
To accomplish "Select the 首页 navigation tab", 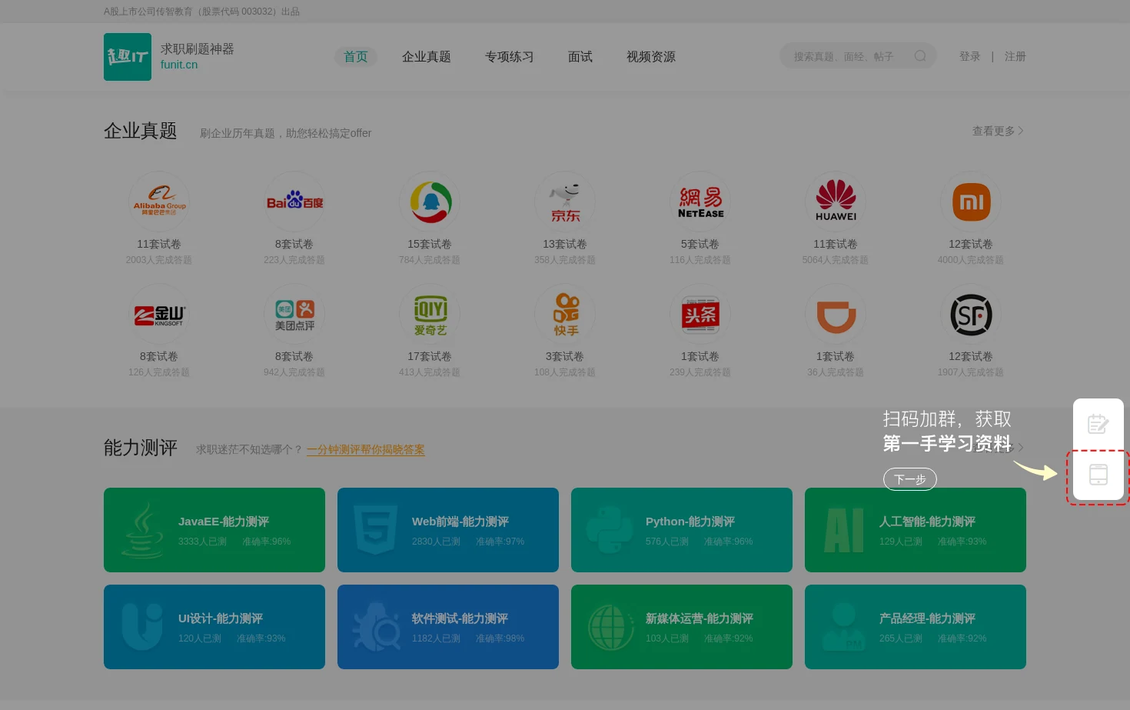I will coord(356,57).
